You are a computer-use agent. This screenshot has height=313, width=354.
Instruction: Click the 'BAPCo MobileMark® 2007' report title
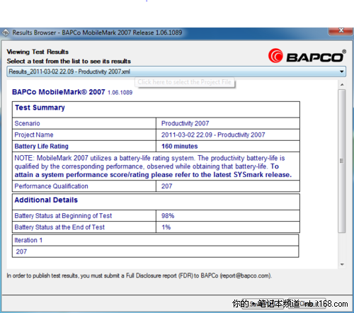[x=59, y=92]
